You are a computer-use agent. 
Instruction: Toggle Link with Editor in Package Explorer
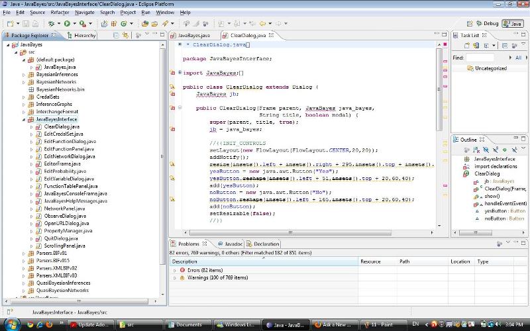(x=126, y=35)
